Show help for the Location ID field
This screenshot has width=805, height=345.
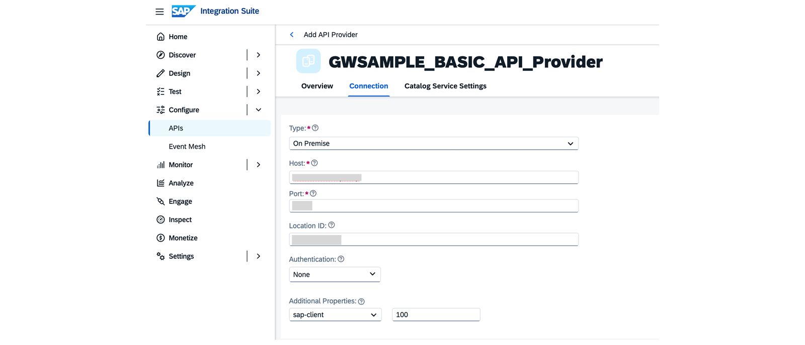click(x=332, y=225)
